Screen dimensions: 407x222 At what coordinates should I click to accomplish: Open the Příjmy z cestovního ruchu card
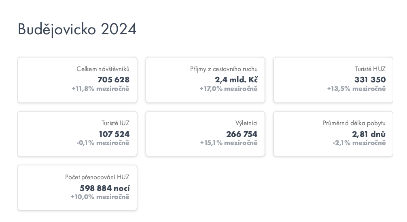(x=205, y=80)
